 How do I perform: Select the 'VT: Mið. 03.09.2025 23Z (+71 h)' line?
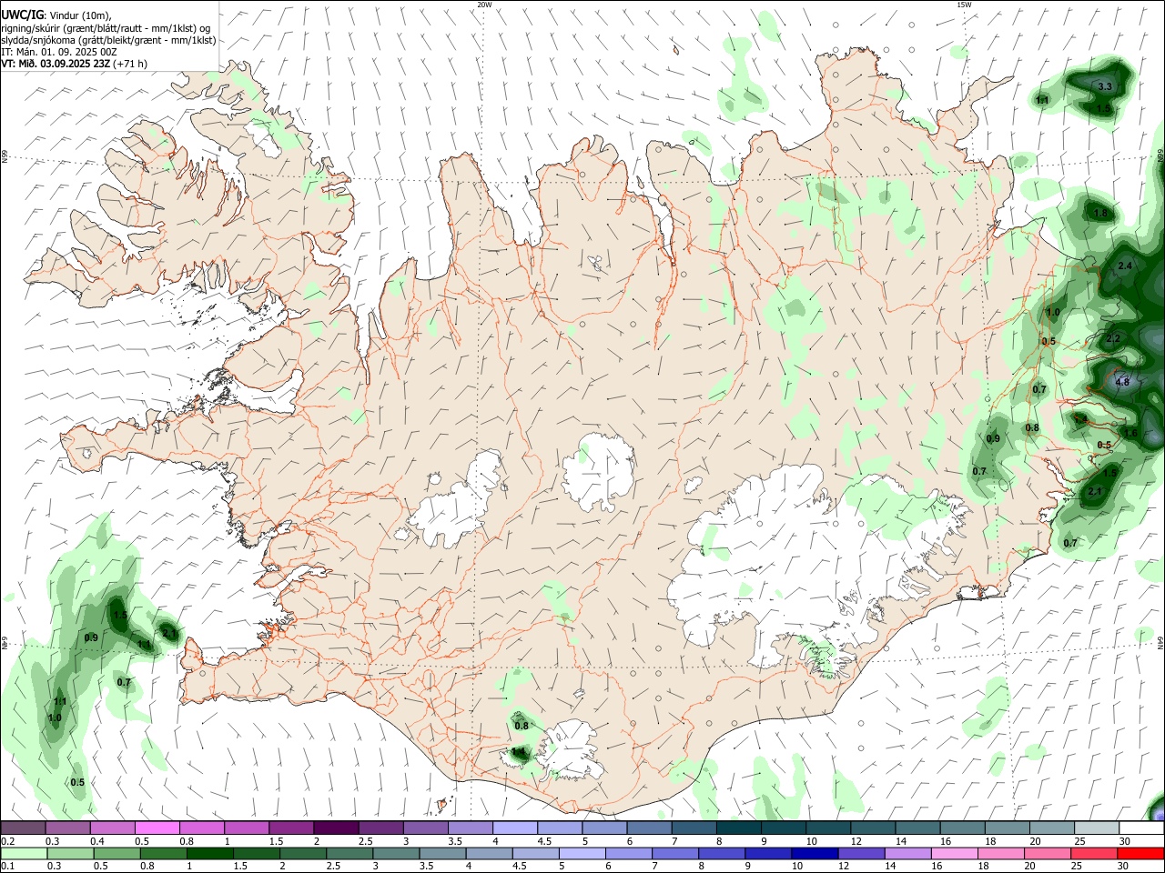tap(75, 64)
